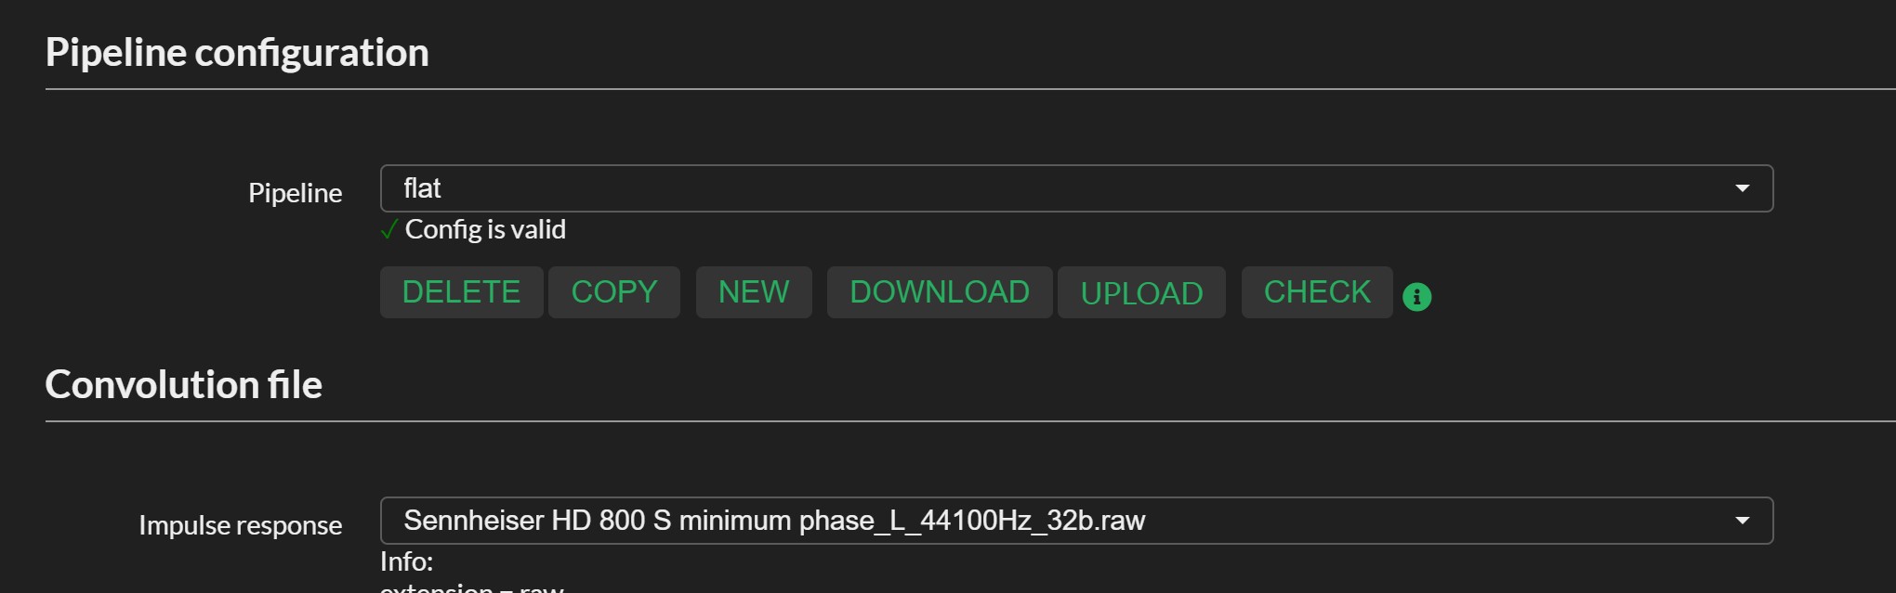Validate the config with the CHECK button
Screen dimensions: 1896x593
(x=1317, y=292)
